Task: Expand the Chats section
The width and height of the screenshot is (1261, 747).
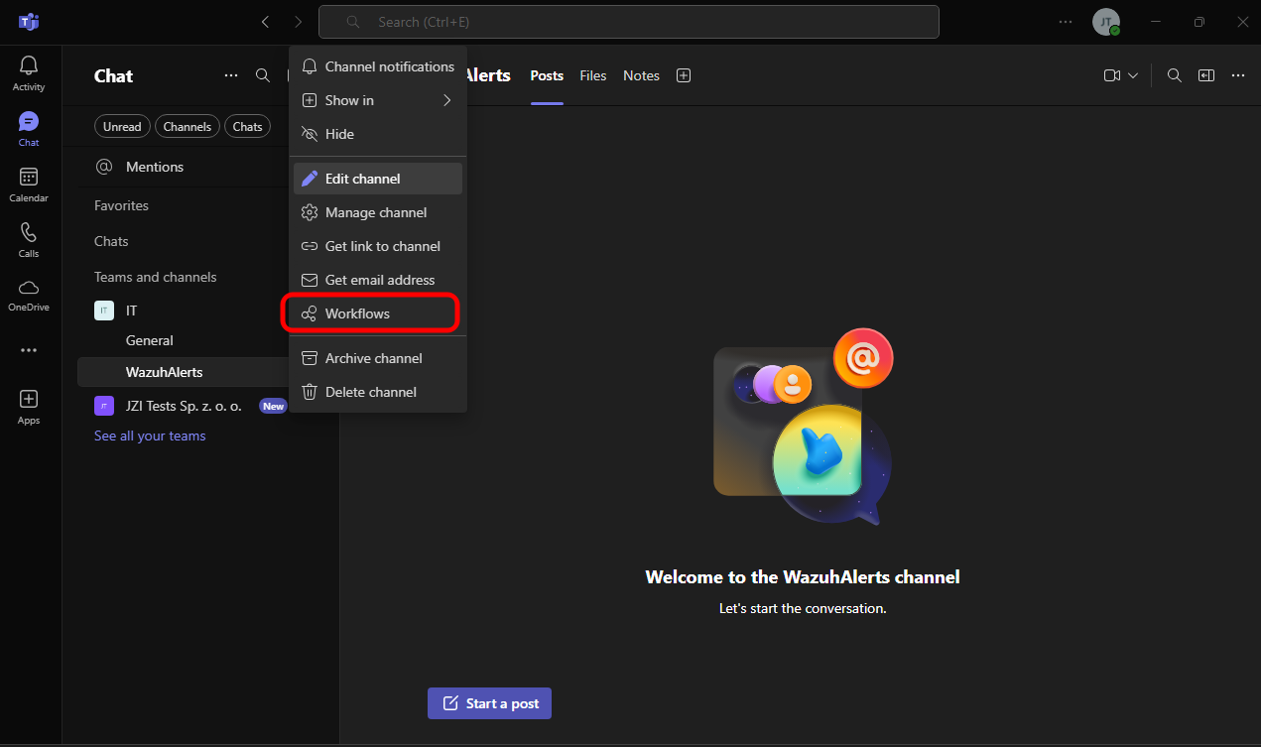Action: (x=111, y=241)
